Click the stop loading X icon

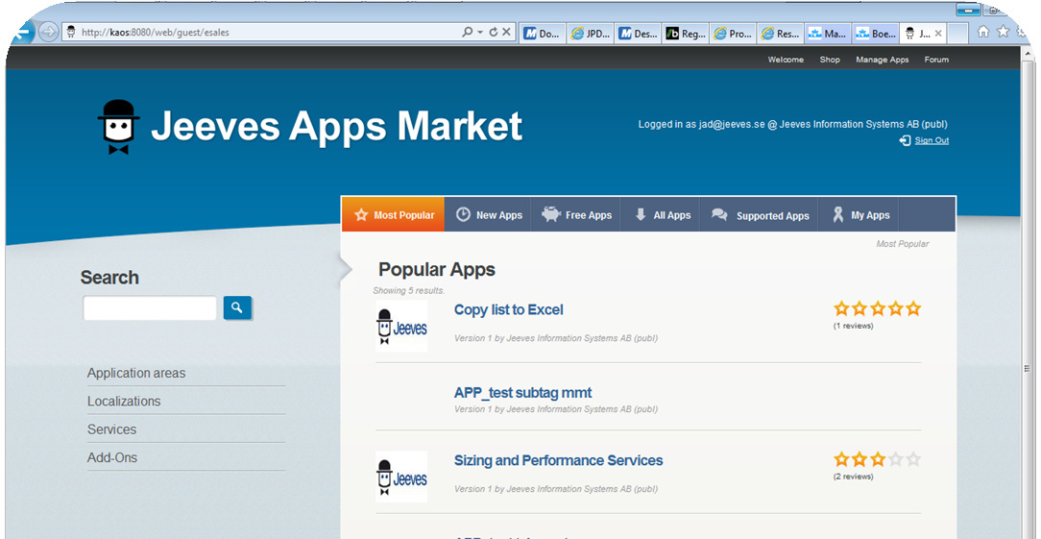[x=506, y=32]
